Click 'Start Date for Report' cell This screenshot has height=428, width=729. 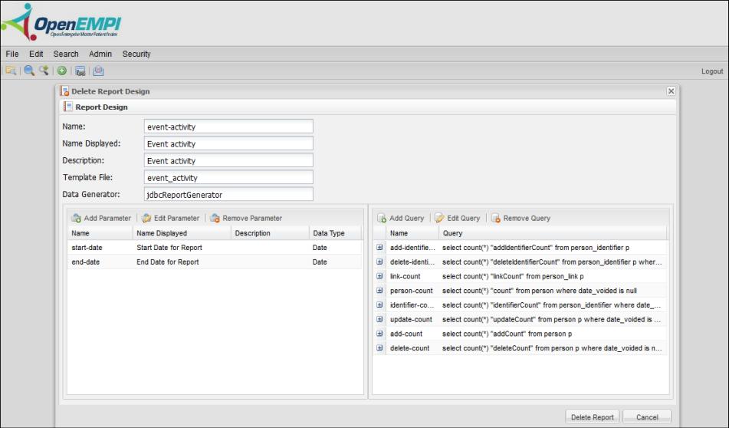(x=169, y=248)
